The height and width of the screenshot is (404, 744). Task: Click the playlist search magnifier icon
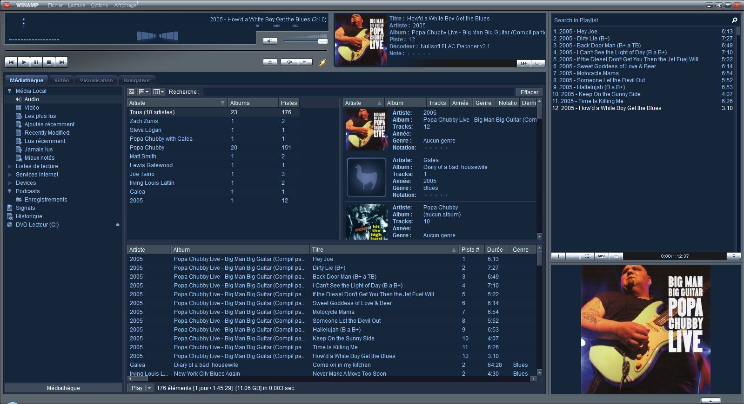coord(734,20)
